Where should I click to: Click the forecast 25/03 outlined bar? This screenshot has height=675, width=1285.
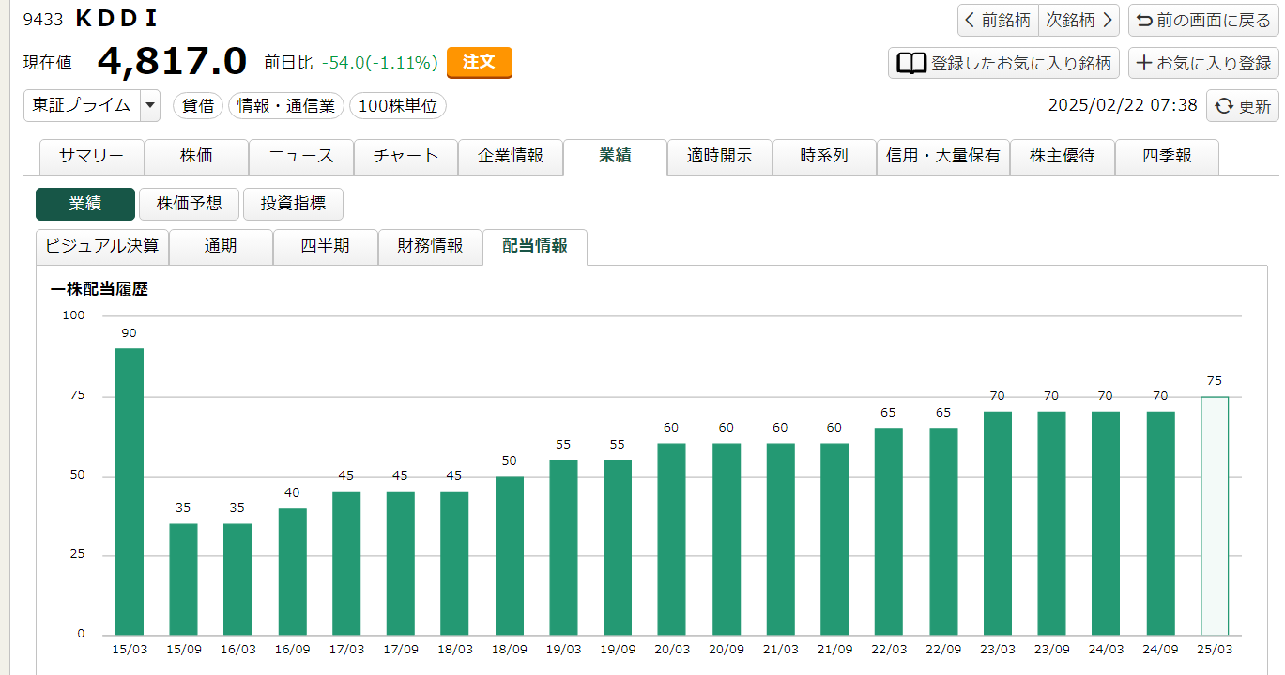pos(1215,515)
